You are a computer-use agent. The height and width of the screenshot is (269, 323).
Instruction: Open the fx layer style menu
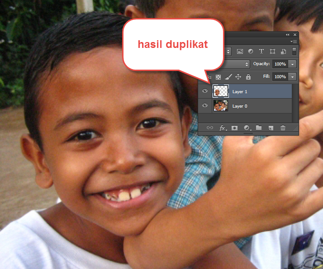[x=223, y=128]
